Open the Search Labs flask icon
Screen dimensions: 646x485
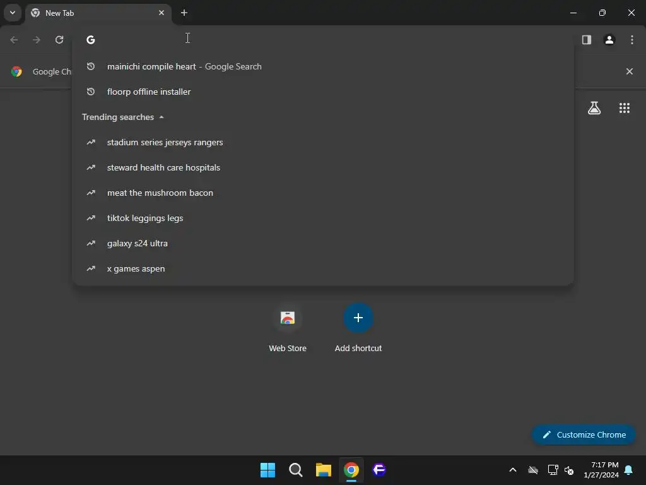click(x=594, y=108)
